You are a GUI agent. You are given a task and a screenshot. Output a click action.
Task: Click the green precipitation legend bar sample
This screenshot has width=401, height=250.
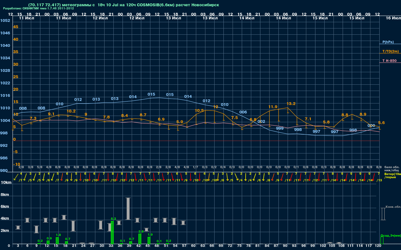[382, 240]
